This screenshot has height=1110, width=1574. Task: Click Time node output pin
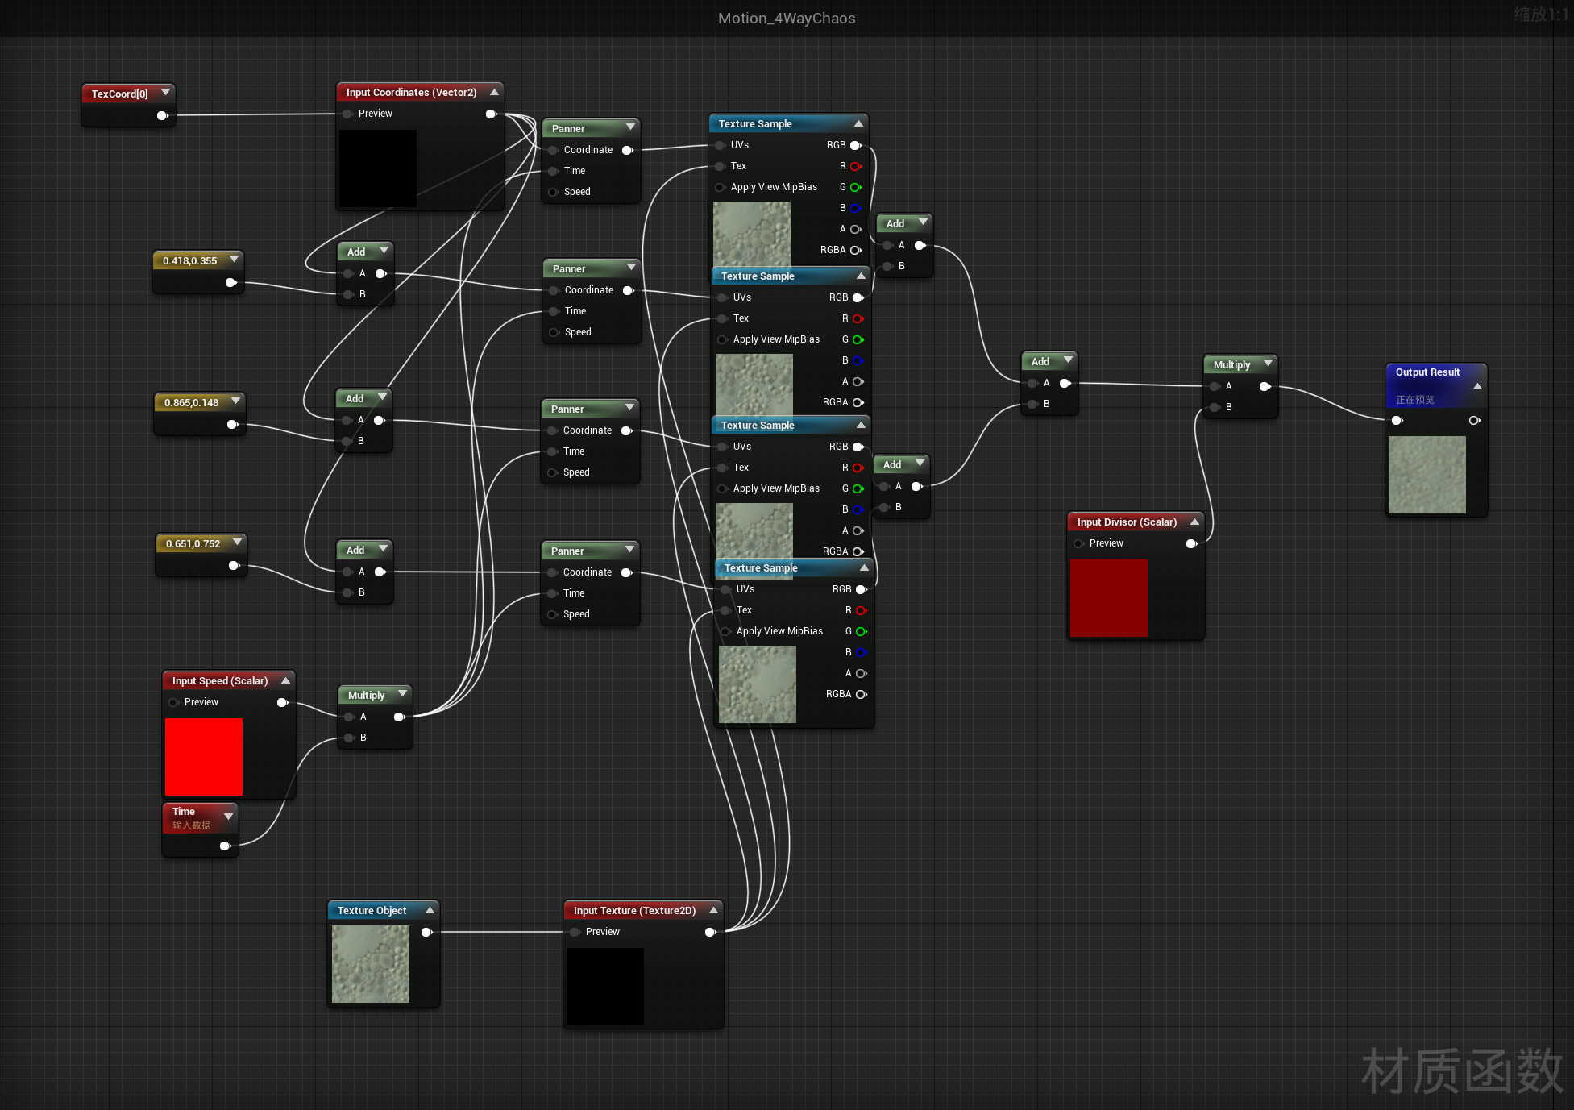(225, 846)
